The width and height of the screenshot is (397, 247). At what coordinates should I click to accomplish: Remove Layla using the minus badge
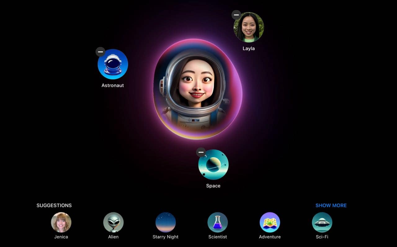point(236,15)
